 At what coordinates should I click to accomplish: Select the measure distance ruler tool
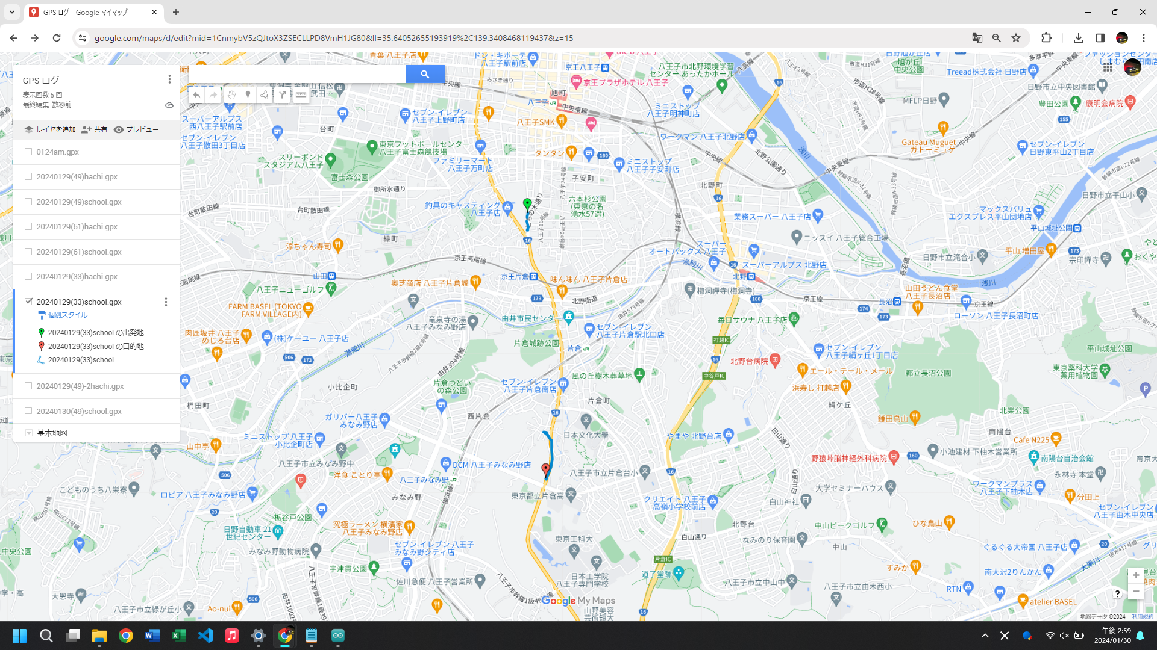click(301, 95)
